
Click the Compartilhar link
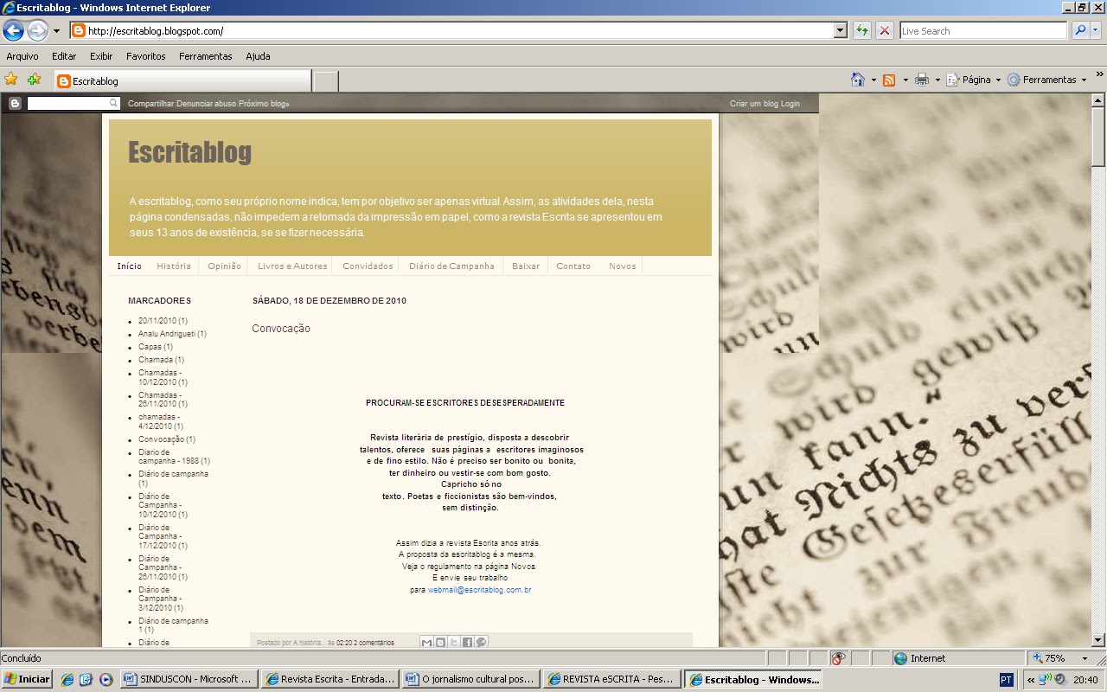151,104
